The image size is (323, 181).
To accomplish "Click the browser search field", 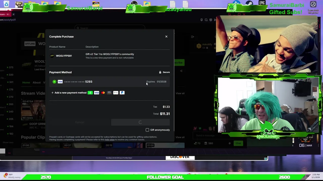I will [110, 28].
